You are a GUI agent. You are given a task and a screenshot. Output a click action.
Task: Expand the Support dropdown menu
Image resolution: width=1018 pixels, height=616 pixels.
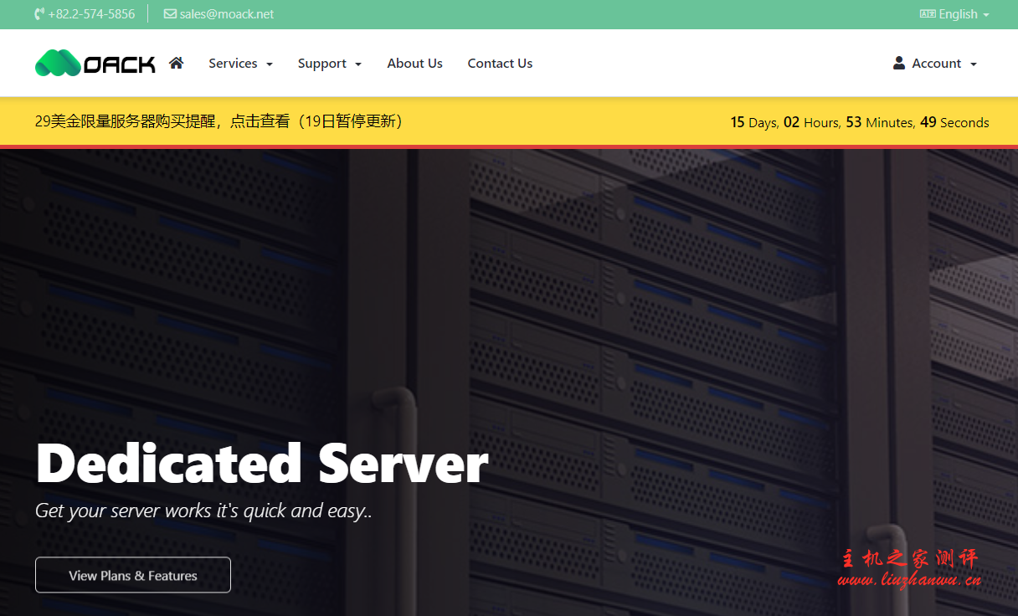point(330,63)
